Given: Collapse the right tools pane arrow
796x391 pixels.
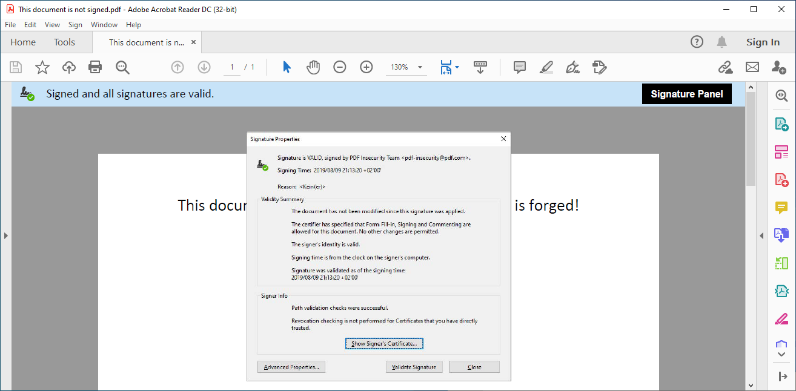Looking at the screenshot, I should (x=761, y=235).
